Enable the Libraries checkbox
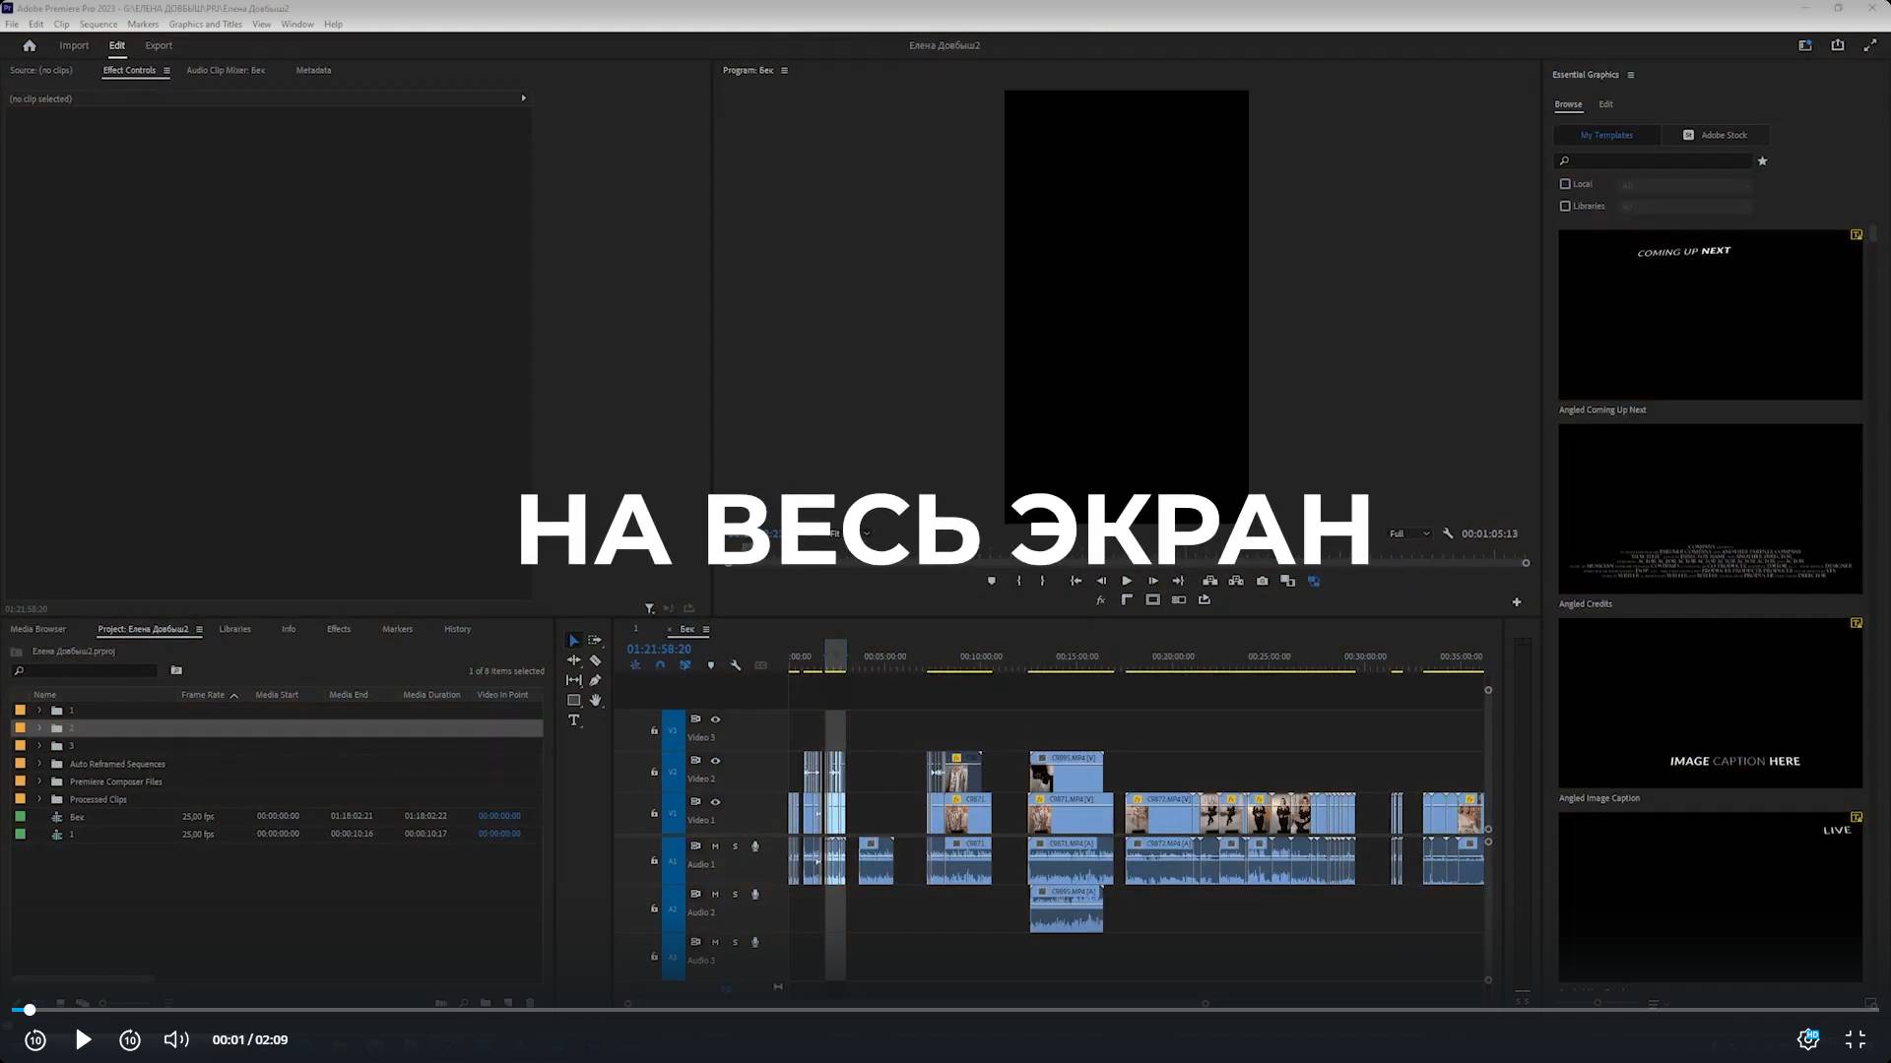The width and height of the screenshot is (1891, 1063). coord(1565,207)
